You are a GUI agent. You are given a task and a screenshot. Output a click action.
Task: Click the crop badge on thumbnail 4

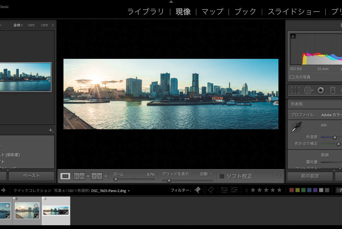coord(61,212)
